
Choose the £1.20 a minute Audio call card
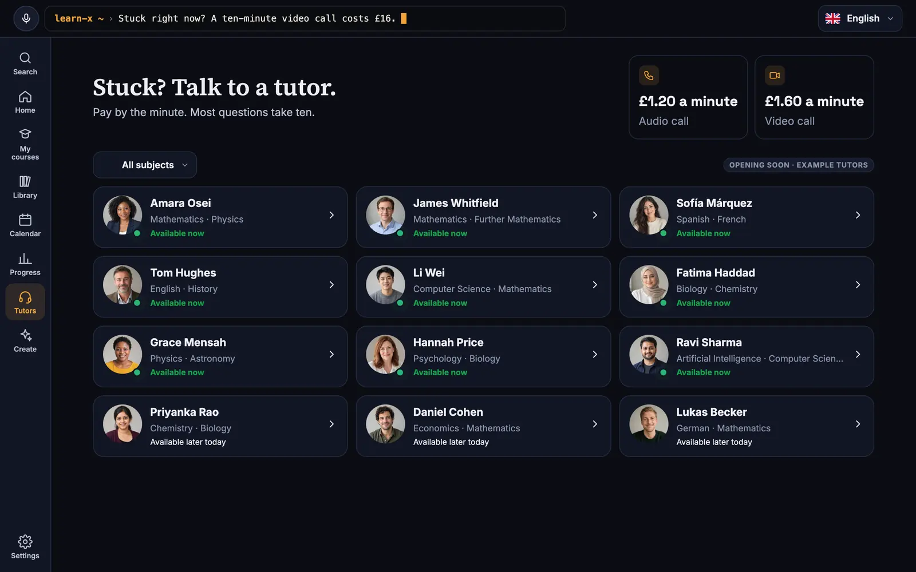[x=688, y=97]
